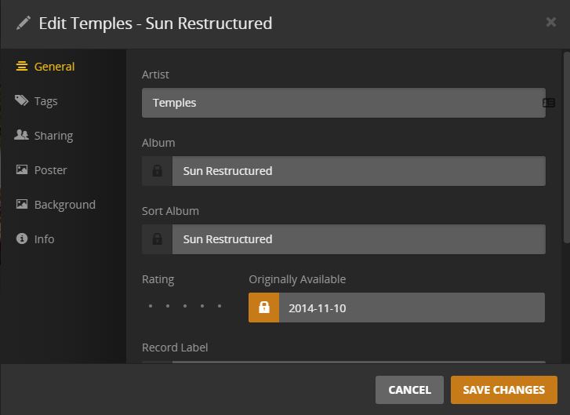The image size is (570, 415).
Task: Close the Edit dialog with X
Action: tap(551, 23)
